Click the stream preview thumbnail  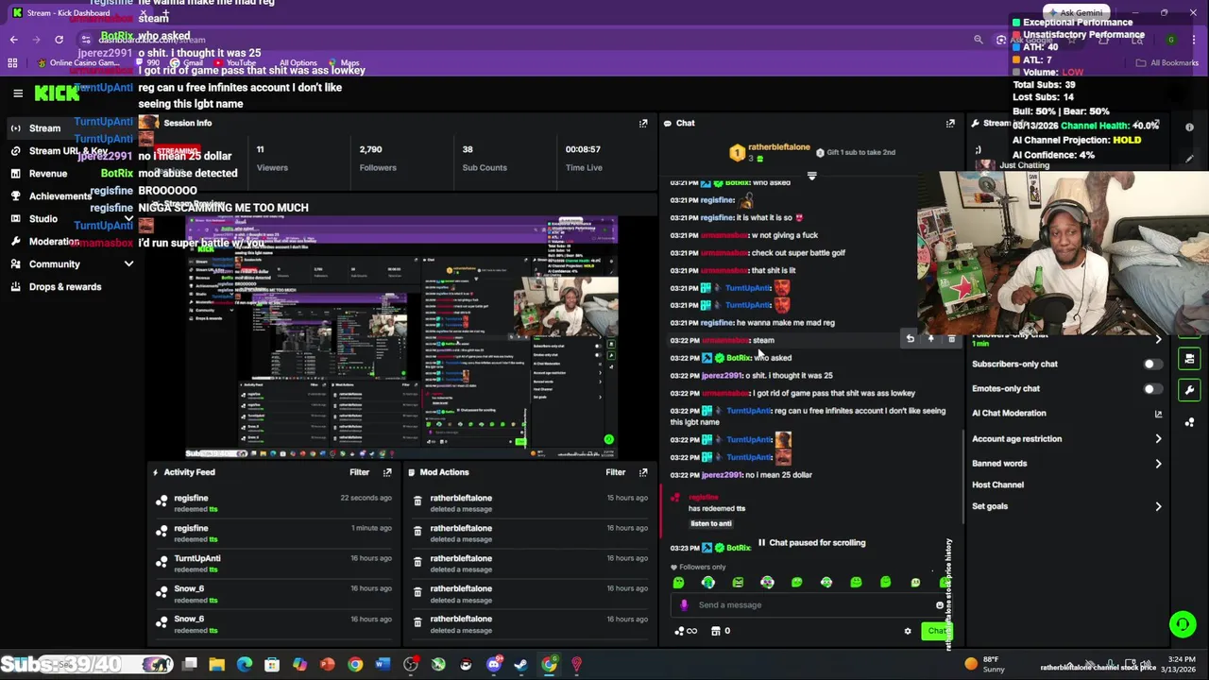[x=401, y=337]
